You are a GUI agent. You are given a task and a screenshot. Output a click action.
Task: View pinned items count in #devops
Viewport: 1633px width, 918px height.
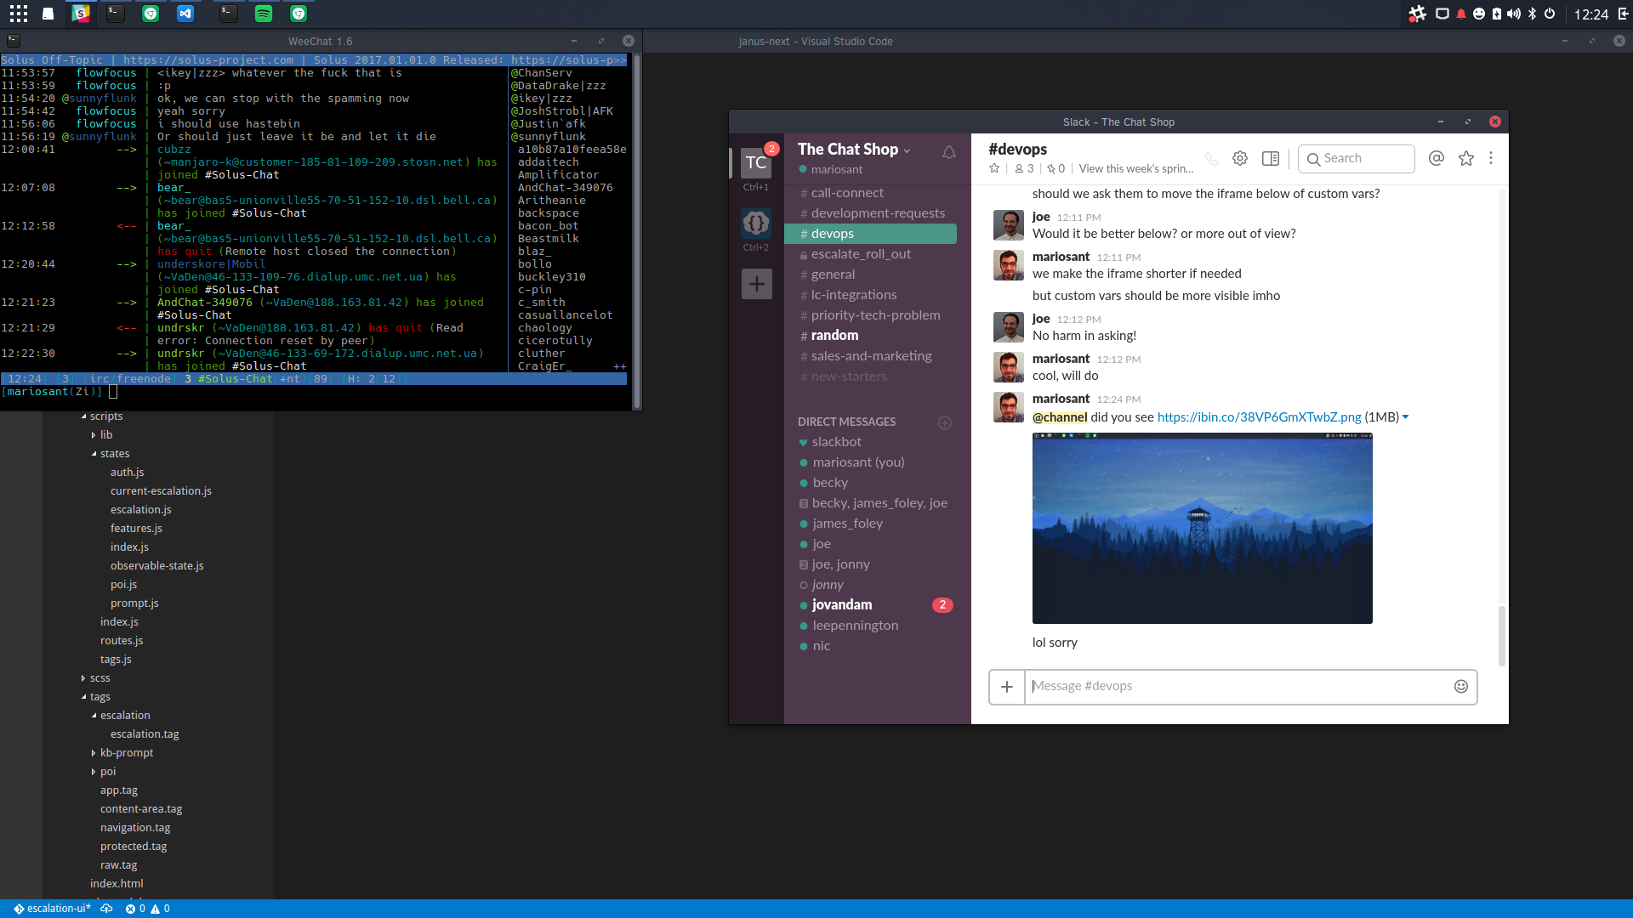pos(1056,168)
